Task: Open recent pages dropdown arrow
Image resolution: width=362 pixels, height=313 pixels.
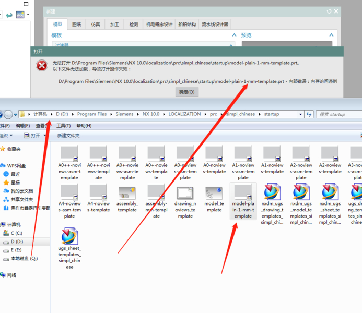Action: coord(16,115)
